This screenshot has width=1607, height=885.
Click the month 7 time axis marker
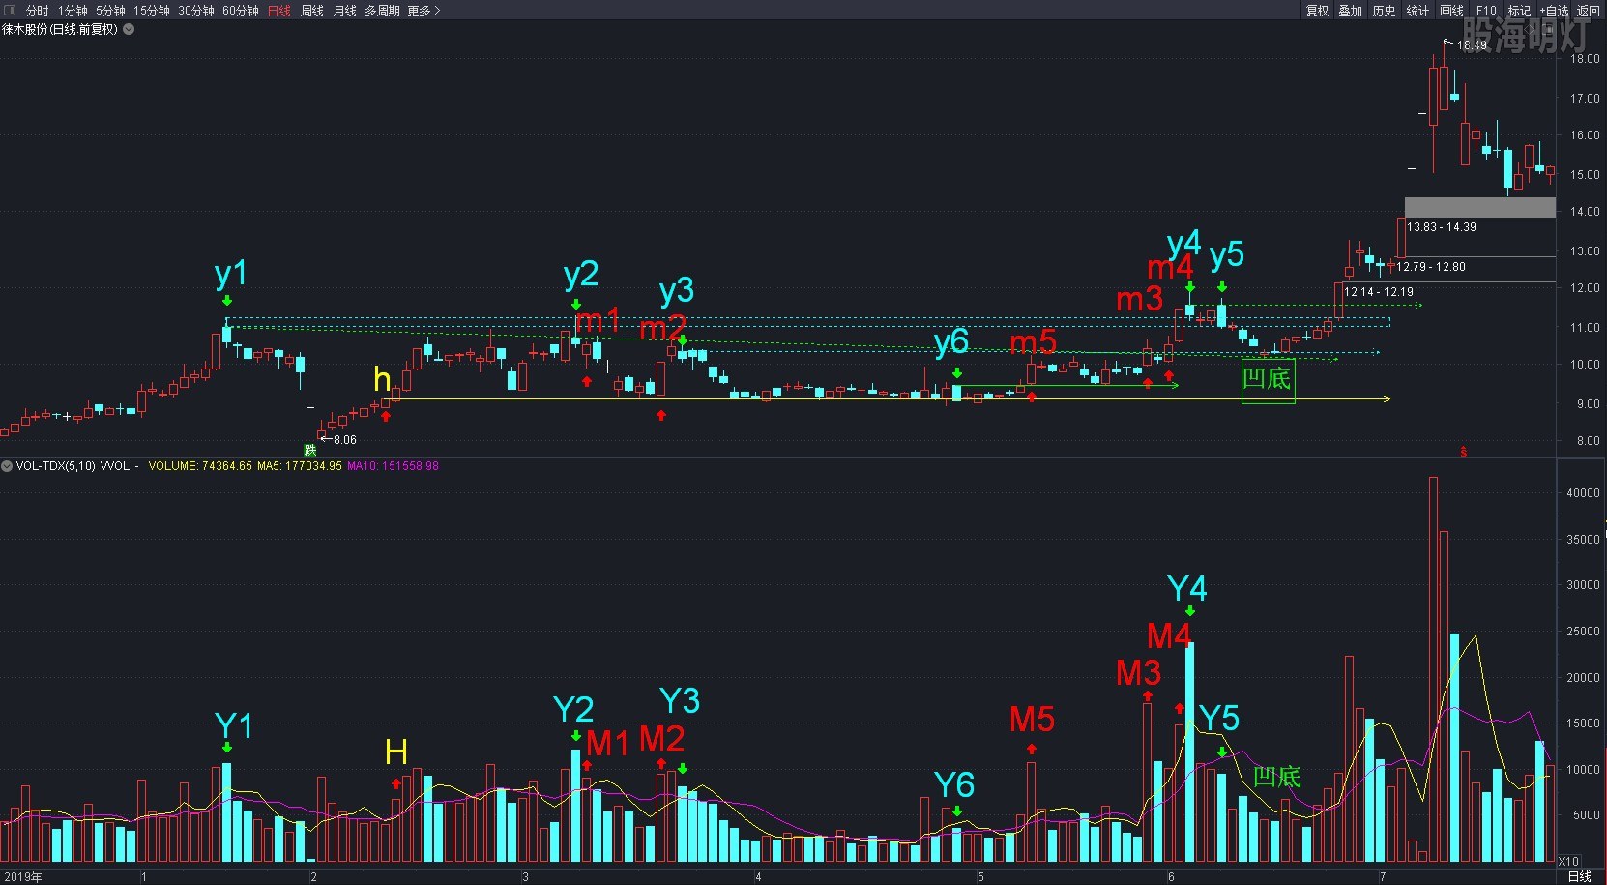click(x=1383, y=877)
